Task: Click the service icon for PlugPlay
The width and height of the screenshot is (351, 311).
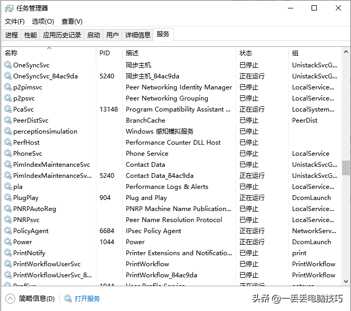Action: [8, 198]
